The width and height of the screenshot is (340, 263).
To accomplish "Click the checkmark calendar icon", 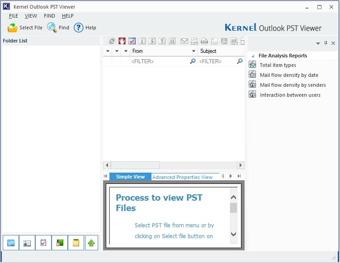I will 132,41.
